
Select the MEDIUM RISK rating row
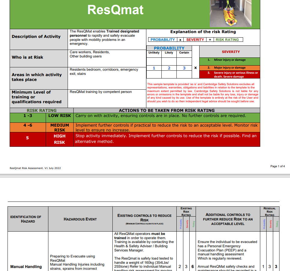pyautogui.click(x=59, y=127)
